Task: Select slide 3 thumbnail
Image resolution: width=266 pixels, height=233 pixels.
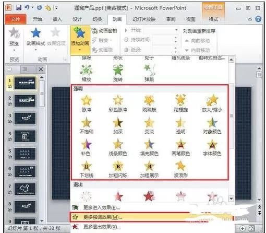Action: coord(25,119)
